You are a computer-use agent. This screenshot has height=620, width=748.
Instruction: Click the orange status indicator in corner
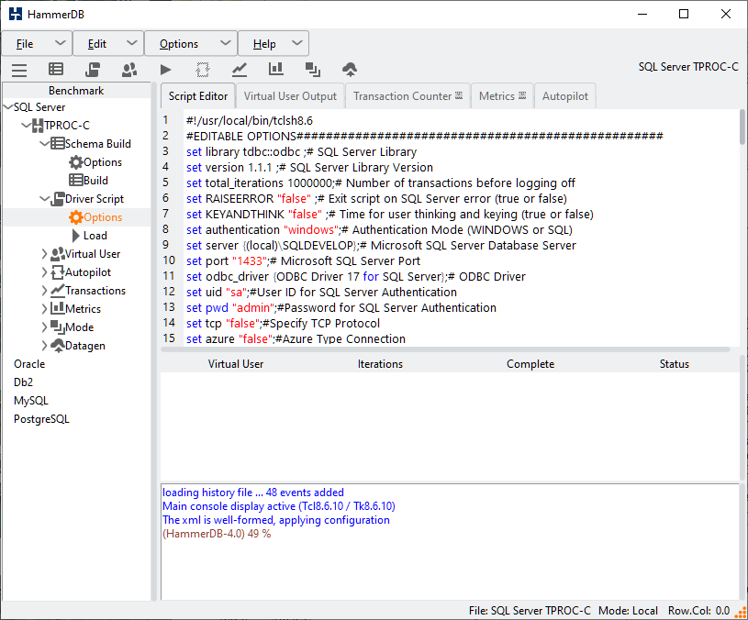click(x=741, y=613)
